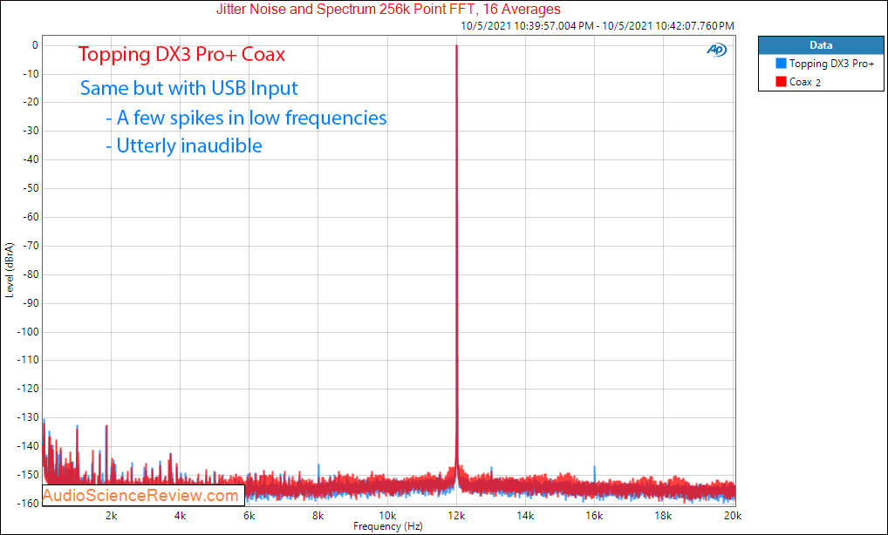Click the 2k frequency axis tick label
The height and width of the screenshot is (535, 888).
click(112, 516)
